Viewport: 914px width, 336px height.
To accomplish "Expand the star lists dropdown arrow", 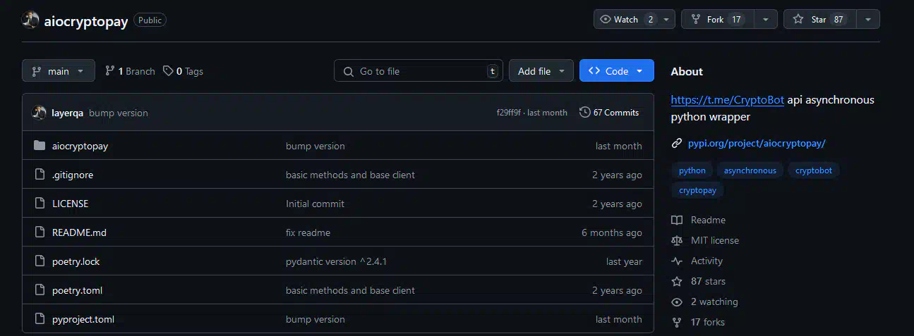I will click(868, 20).
